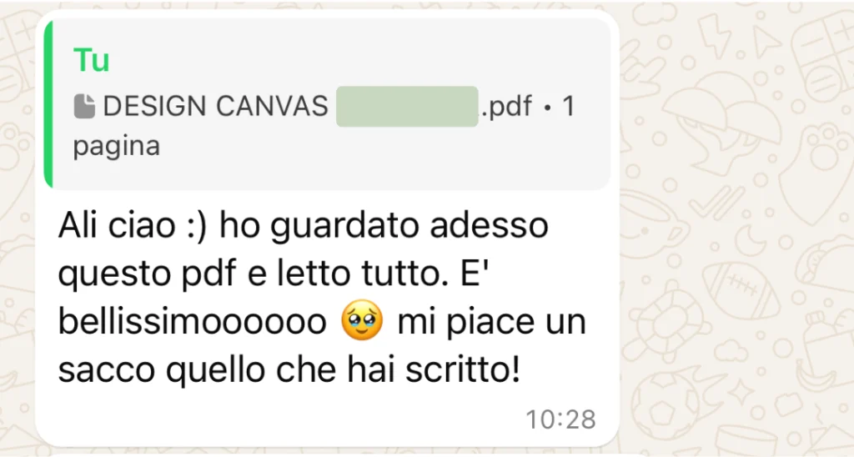Click the PDF document icon in quoted reply

84,106
